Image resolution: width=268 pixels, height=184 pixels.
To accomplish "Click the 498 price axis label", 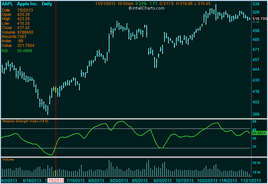I will pyautogui.click(x=256, y=31).
